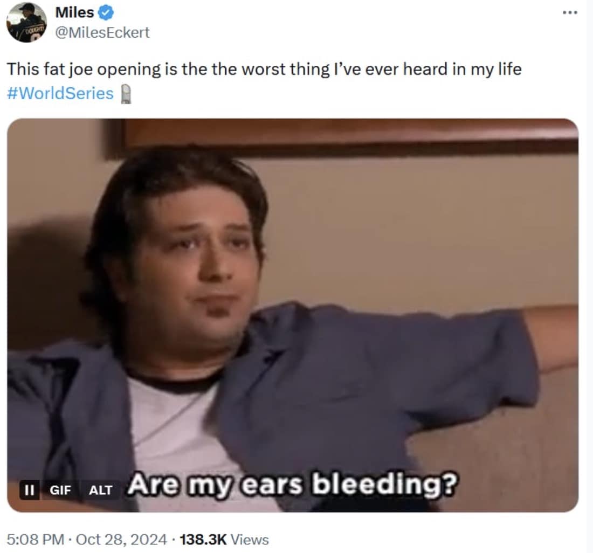Open the #WorldSeries hashtag

point(60,93)
